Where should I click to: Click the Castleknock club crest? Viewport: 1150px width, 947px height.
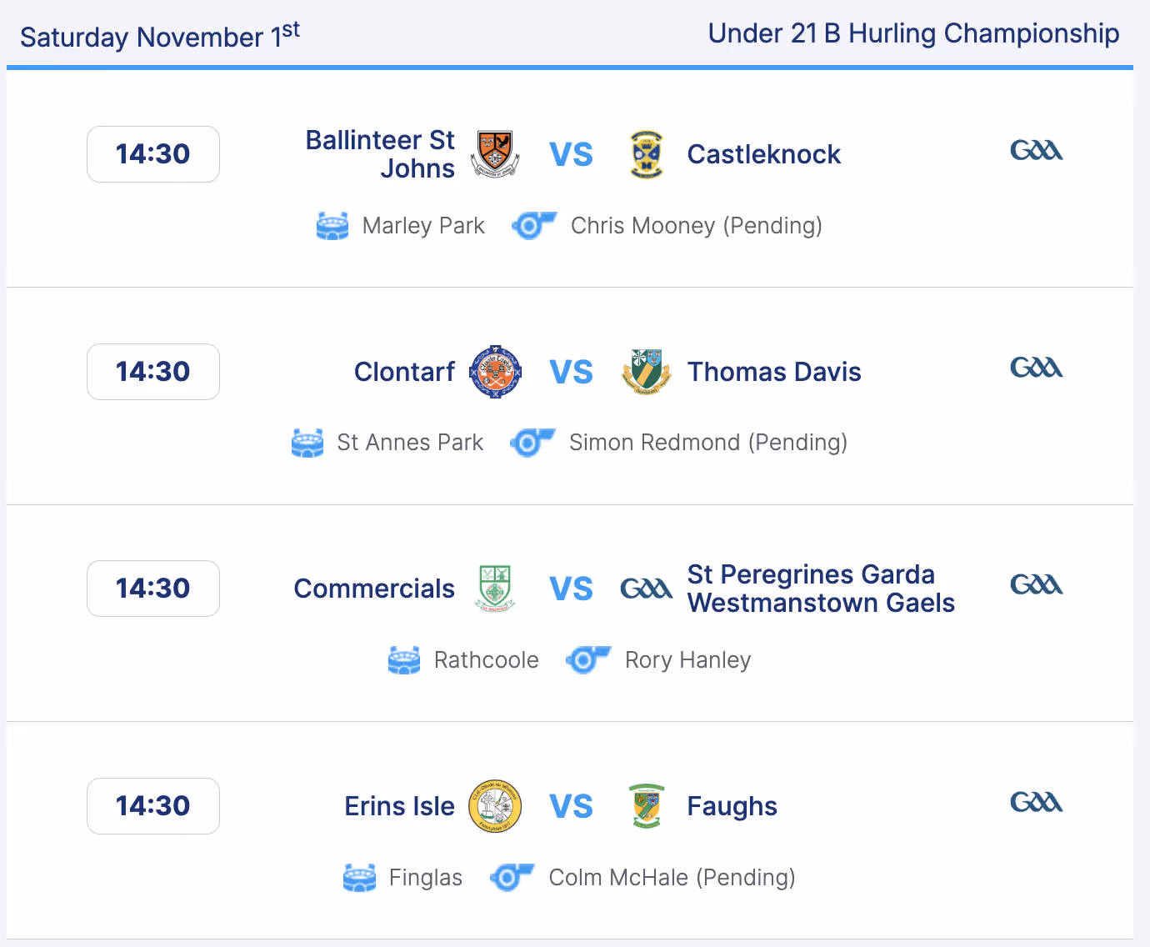pos(646,154)
